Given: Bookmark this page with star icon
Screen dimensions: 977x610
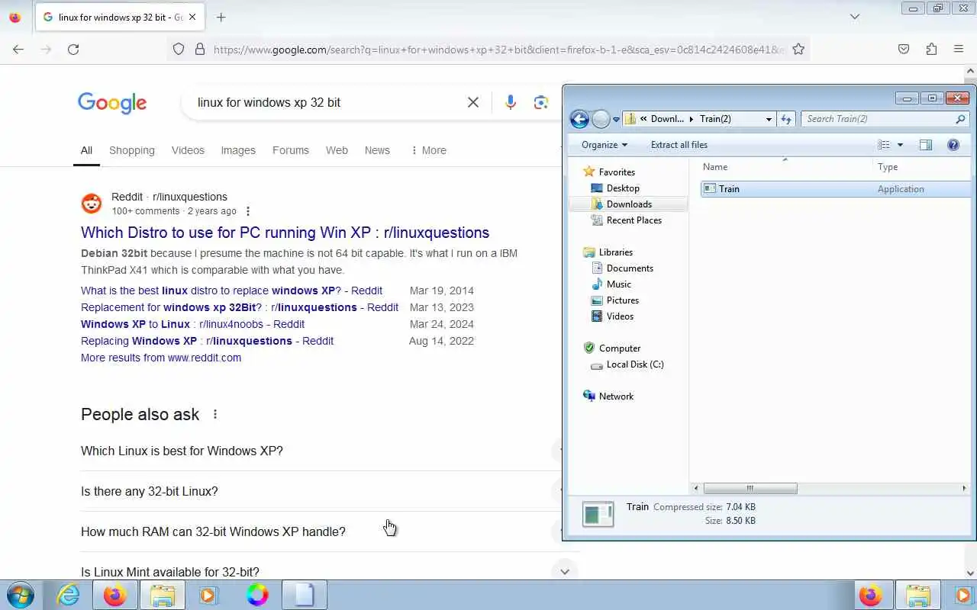Looking at the screenshot, I should (798, 49).
